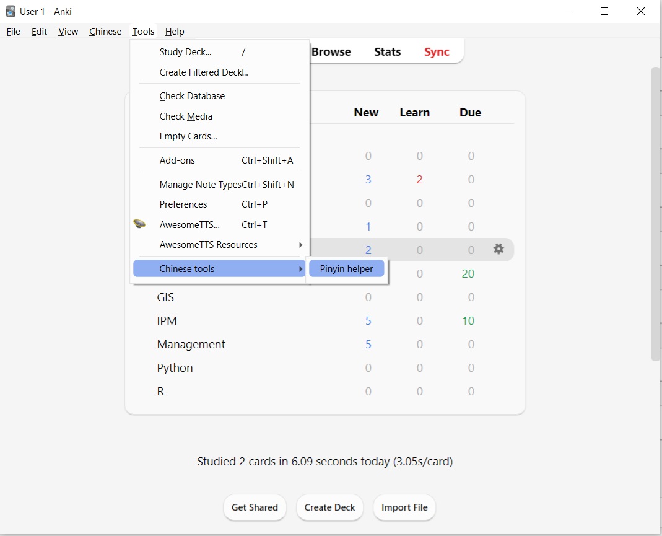This screenshot has height=536, width=662.
Task: Click the studied cards summary text
Action: pyautogui.click(x=324, y=461)
